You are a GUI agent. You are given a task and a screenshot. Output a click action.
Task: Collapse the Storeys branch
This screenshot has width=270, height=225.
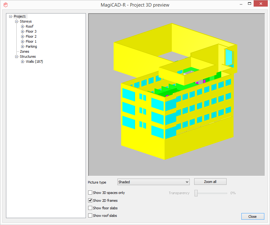tap(16, 21)
